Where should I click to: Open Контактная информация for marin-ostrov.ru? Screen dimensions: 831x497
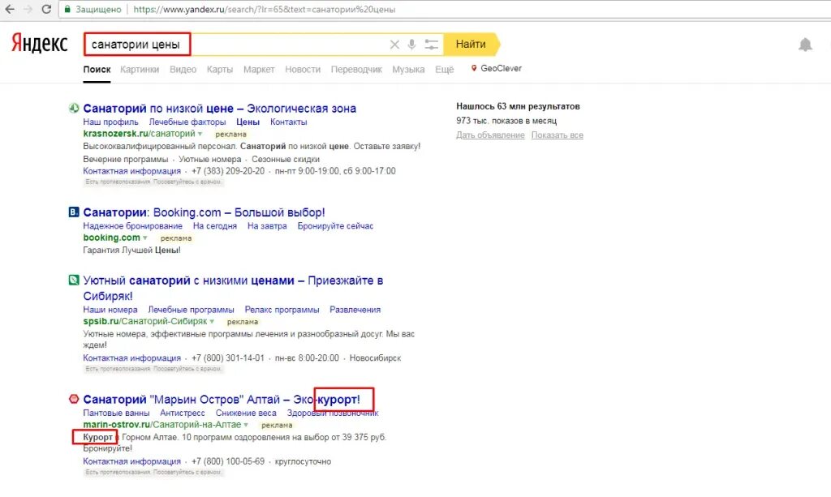132,461
